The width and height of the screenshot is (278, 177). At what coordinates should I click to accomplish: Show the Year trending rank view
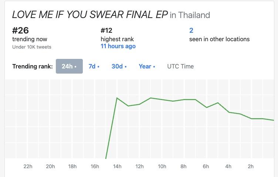point(147,66)
